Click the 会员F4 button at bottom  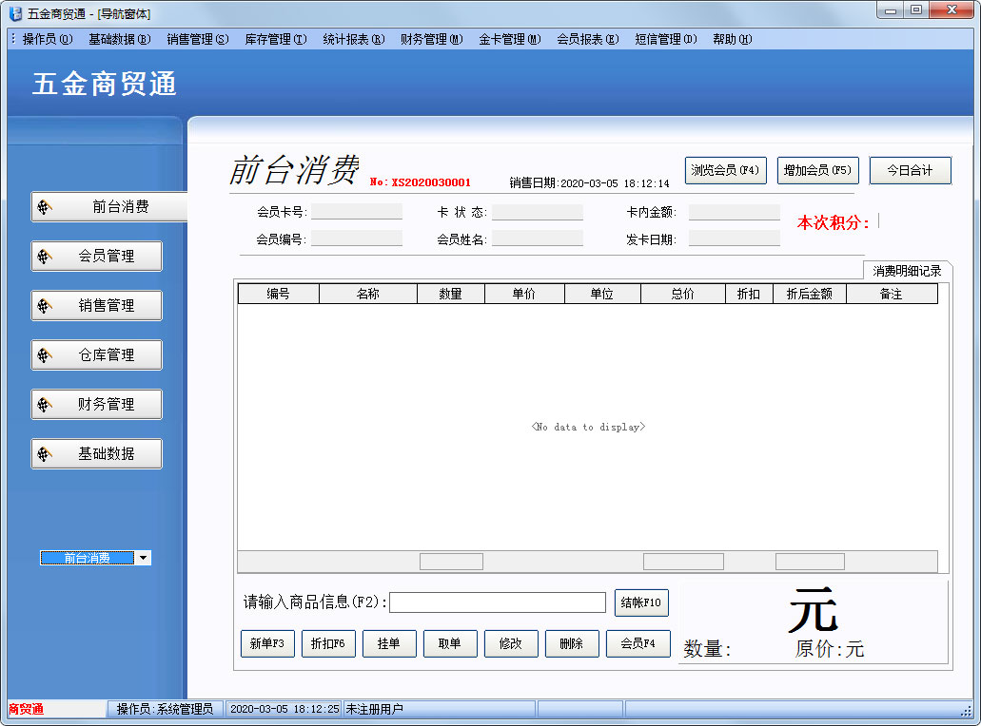tap(638, 643)
